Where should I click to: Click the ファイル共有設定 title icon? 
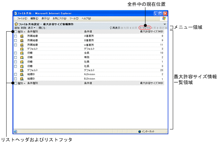(16, 24)
